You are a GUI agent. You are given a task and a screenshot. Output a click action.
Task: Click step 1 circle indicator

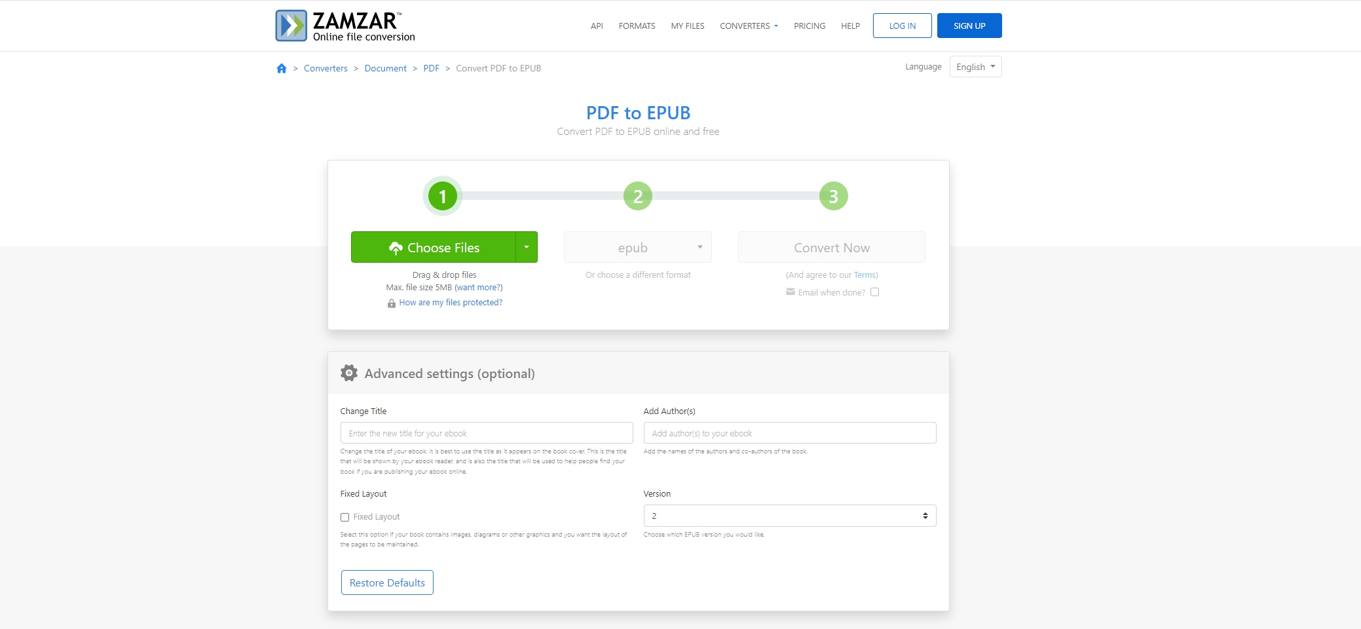(443, 196)
